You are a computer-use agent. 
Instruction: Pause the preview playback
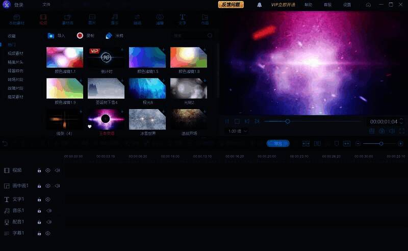227,121
